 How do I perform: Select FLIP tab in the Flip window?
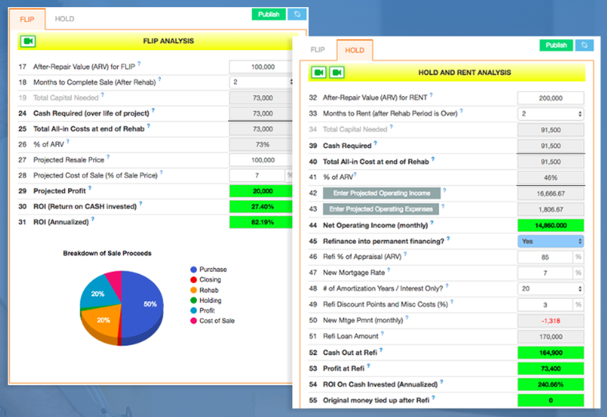pyautogui.click(x=27, y=19)
